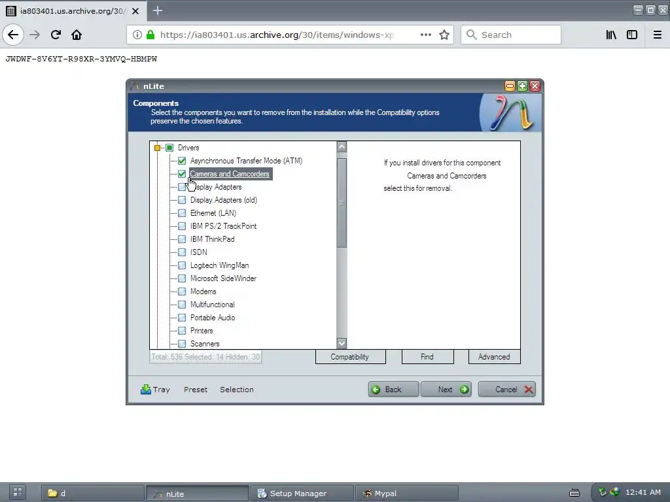Check the IBM PS/2 TrackPoint checkbox
Viewport: 670px width, 502px height.
(x=182, y=226)
